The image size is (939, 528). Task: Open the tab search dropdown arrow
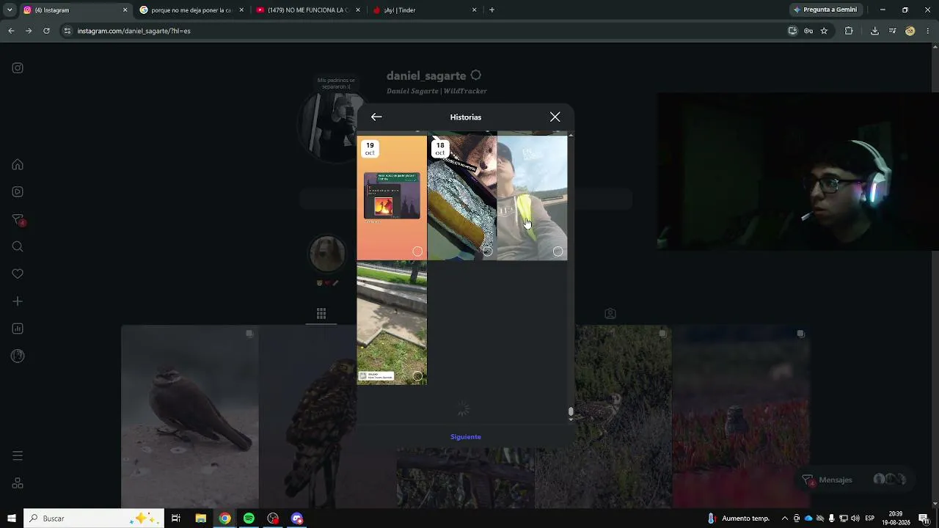[10, 10]
